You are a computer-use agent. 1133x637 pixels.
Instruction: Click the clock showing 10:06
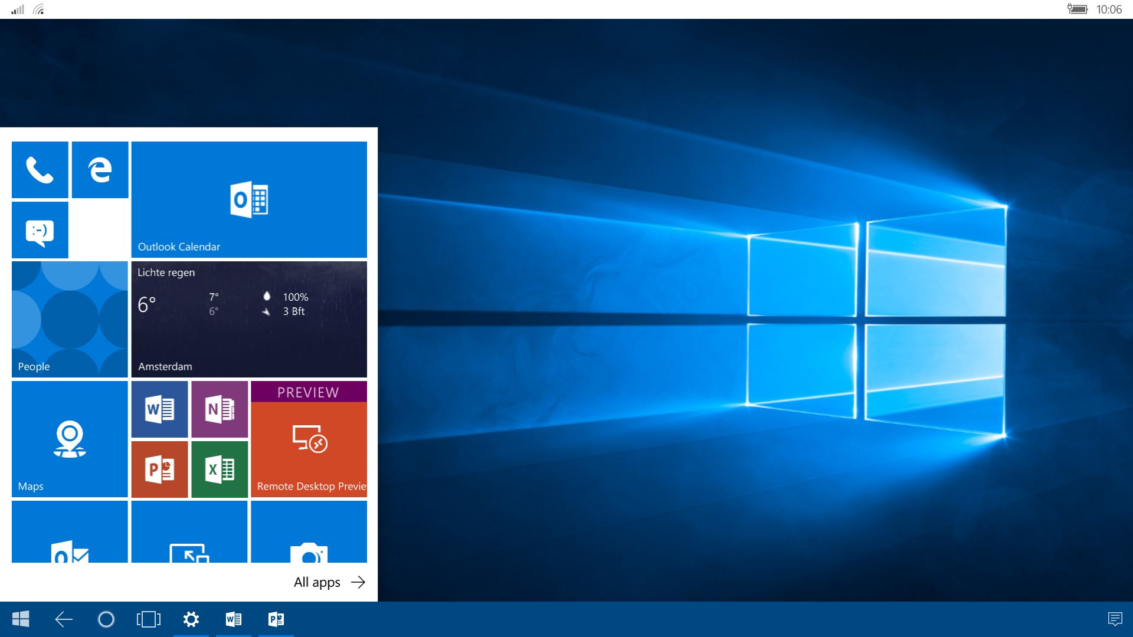pos(1109,9)
